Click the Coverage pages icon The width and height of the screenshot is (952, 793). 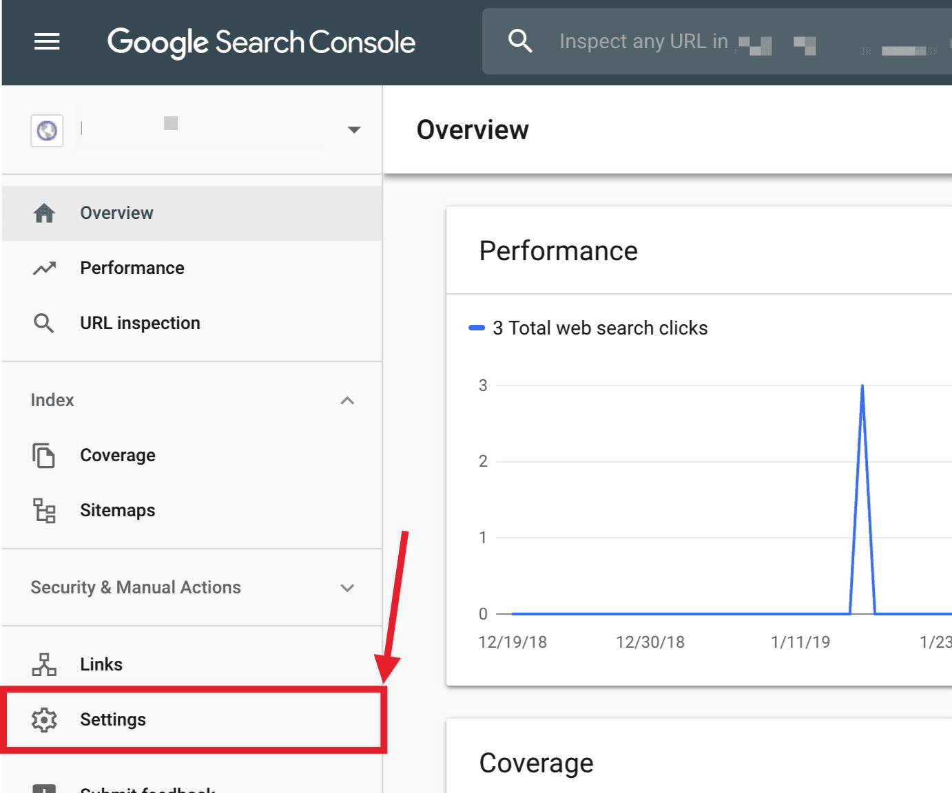(44, 455)
